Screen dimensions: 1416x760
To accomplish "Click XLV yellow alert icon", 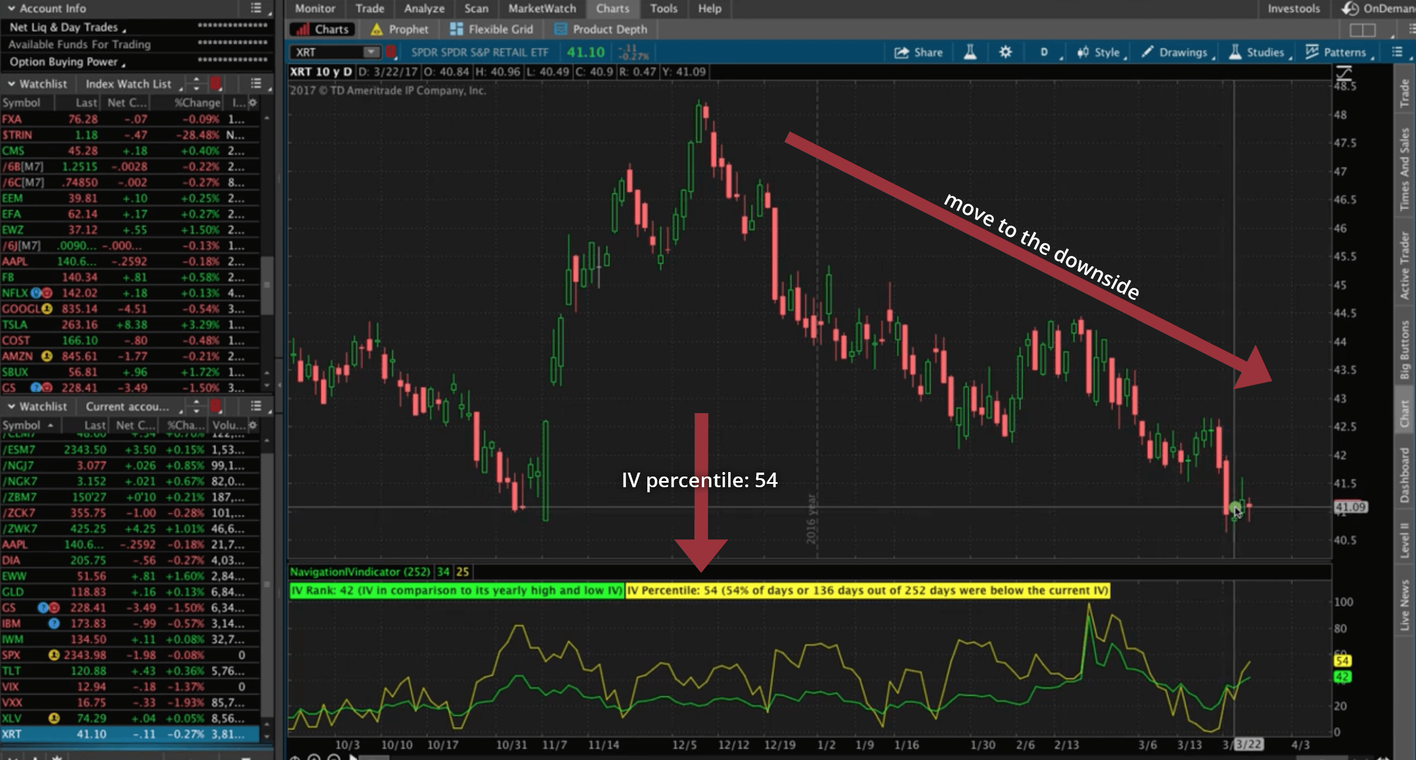I will point(54,718).
